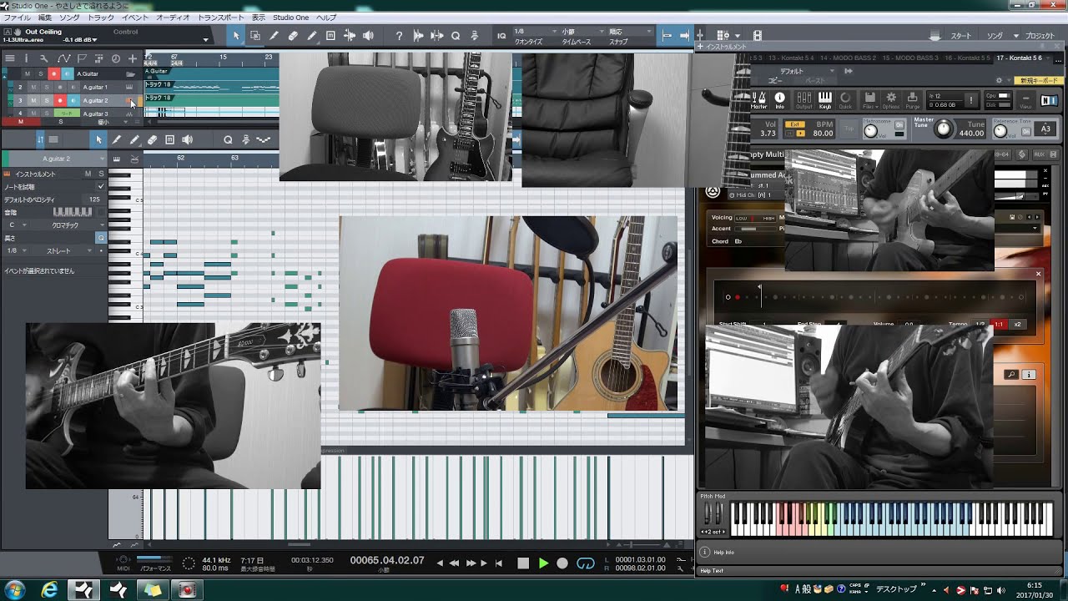Toggle record arm on A.guitar 2 track

pos(59,100)
